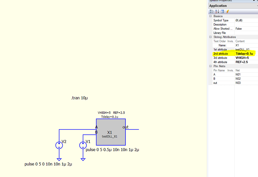Collapse the String Attributes section
Viewport: 258px width, 177px height.
210,37
